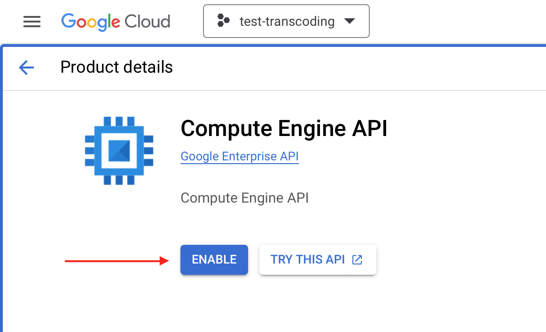Screen dimensions: 546x332
Task: Click the back arrow beside Product details
Action: [26, 67]
